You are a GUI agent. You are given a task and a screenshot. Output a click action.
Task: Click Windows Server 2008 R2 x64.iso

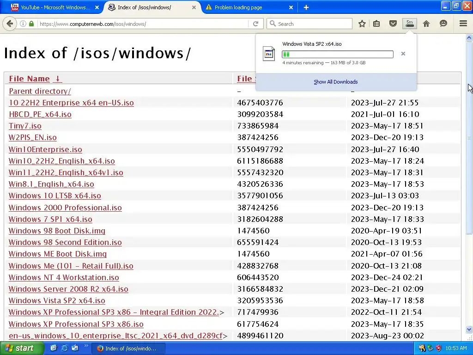point(68,289)
